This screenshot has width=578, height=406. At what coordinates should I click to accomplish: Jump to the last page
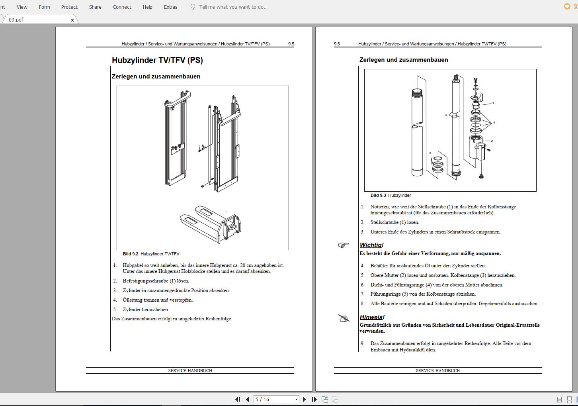point(314,399)
